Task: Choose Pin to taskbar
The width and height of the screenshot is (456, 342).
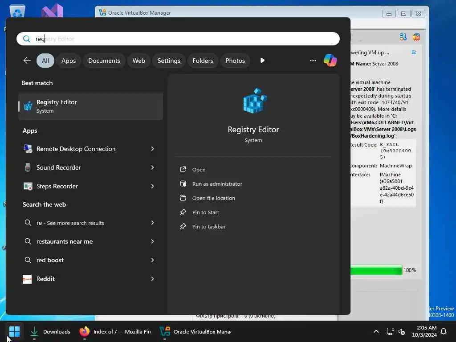Action: (209, 227)
